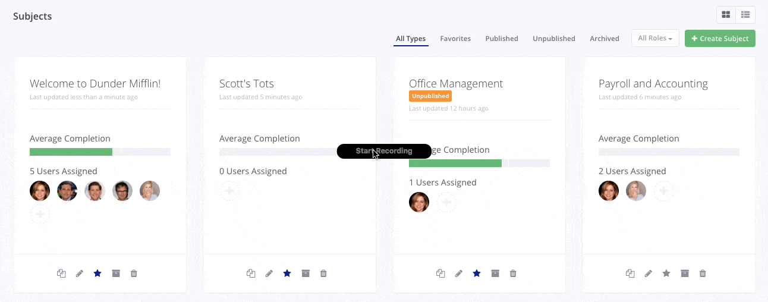The height and width of the screenshot is (302, 768).
Task: Duplicate the Welcome to Dunder Mifflin subject
Action: tap(61, 273)
